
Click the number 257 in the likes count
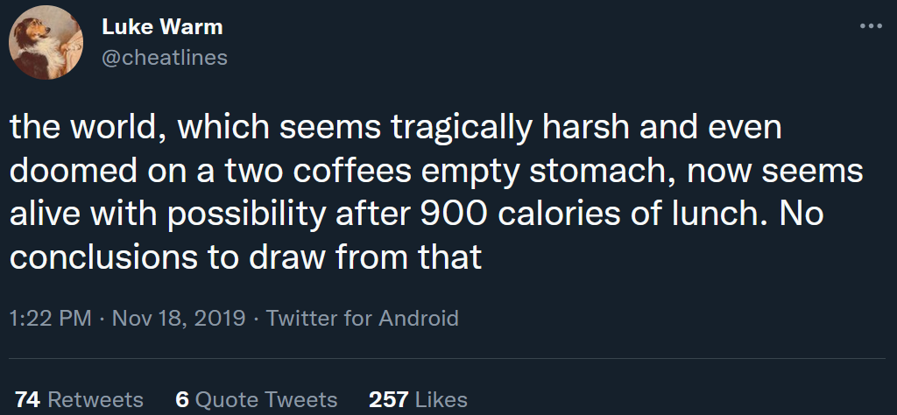pyautogui.click(x=388, y=400)
